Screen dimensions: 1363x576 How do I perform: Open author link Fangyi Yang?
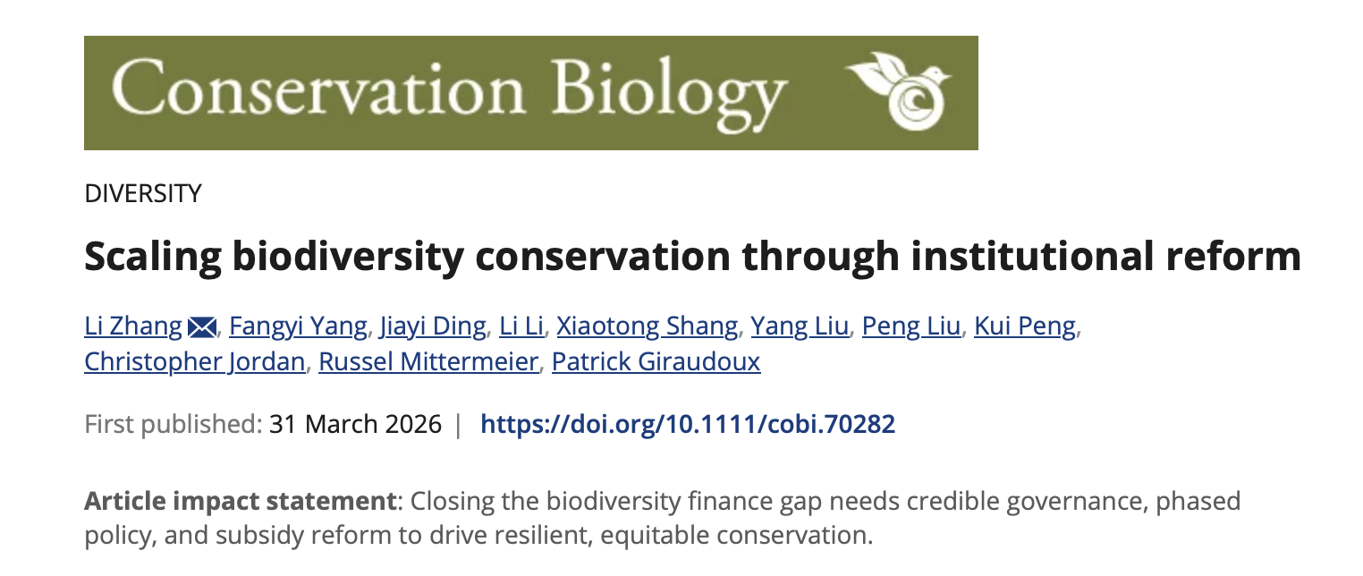tap(298, 327)
